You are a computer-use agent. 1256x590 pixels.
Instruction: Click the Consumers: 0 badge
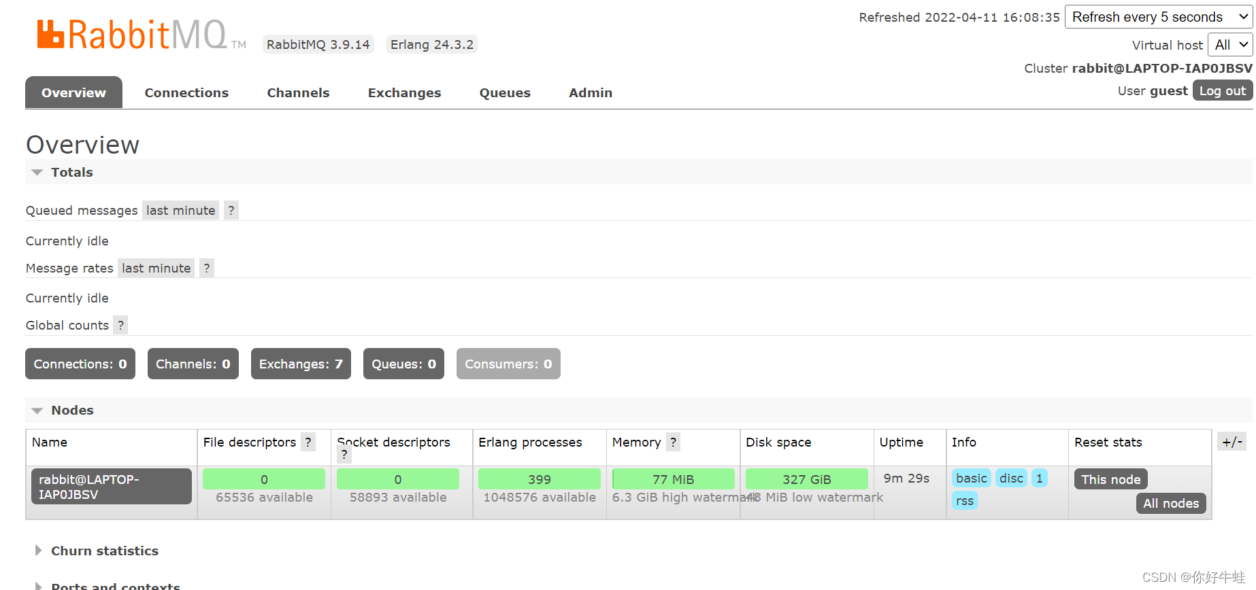508,364
